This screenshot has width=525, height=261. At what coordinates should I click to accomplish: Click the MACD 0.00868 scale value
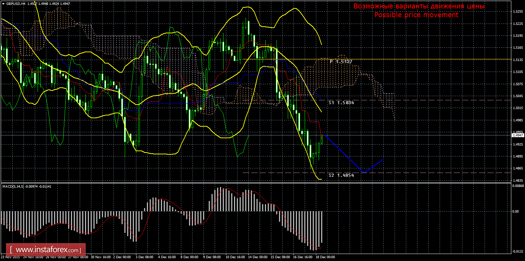click(x=517, y=186)
